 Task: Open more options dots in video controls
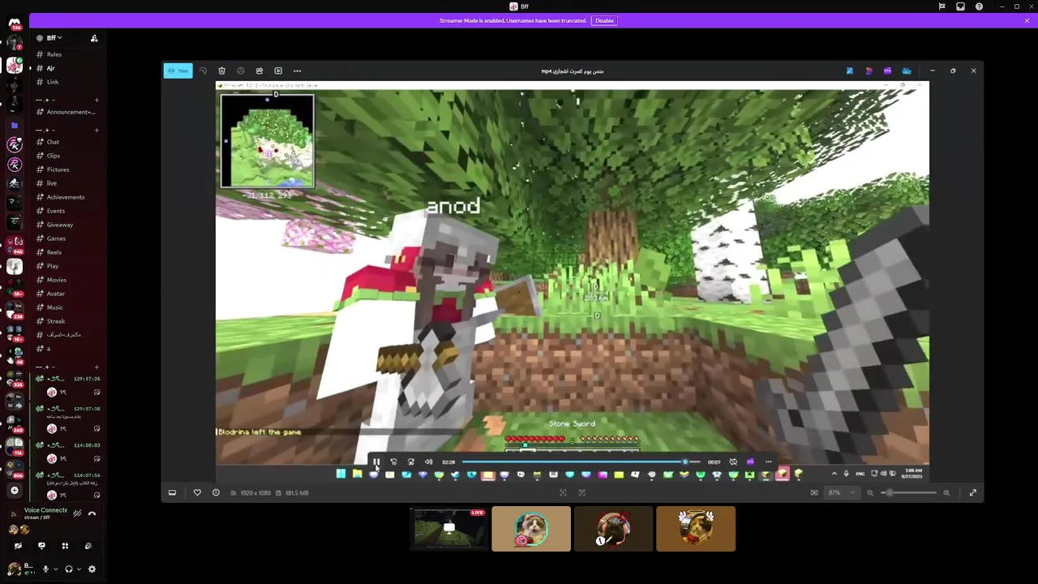click(x=768, y=462)
